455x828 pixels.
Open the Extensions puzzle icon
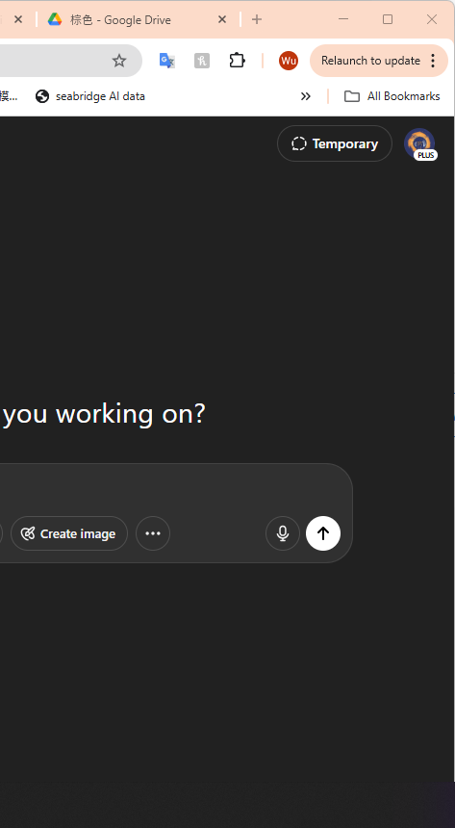click(x=237, y=61)
